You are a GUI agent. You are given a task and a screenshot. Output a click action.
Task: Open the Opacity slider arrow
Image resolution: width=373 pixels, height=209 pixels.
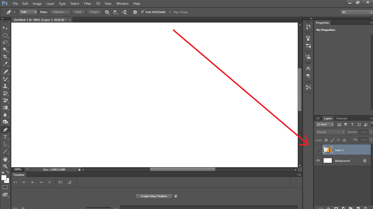point(371,132)
